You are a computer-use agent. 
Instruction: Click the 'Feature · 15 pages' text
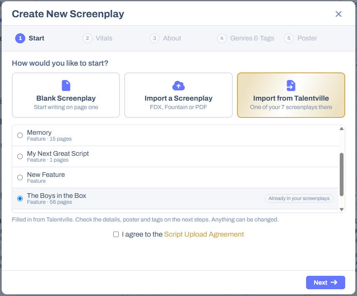(x=49, y=139)
